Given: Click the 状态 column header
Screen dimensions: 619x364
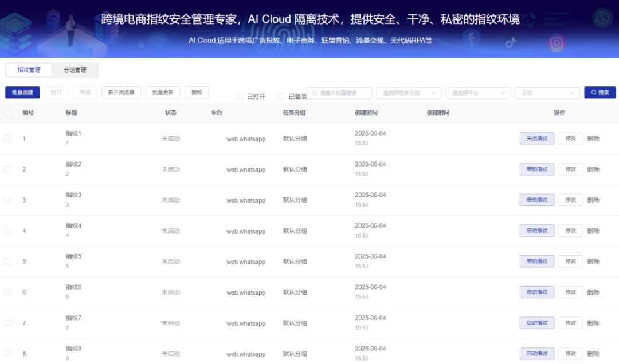Looking at the screenshot, I should pyautogui.click(x=171, y=113).
